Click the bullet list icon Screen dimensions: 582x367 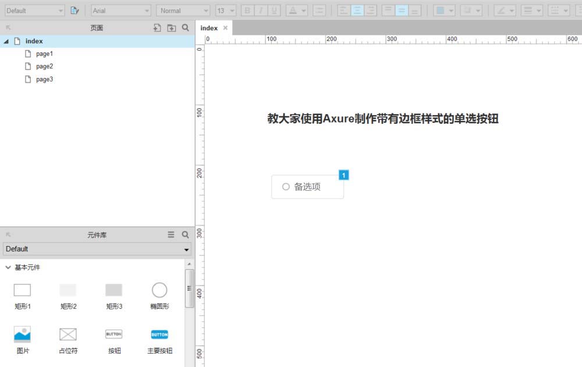pyautogui.click(x=319, y=11)
